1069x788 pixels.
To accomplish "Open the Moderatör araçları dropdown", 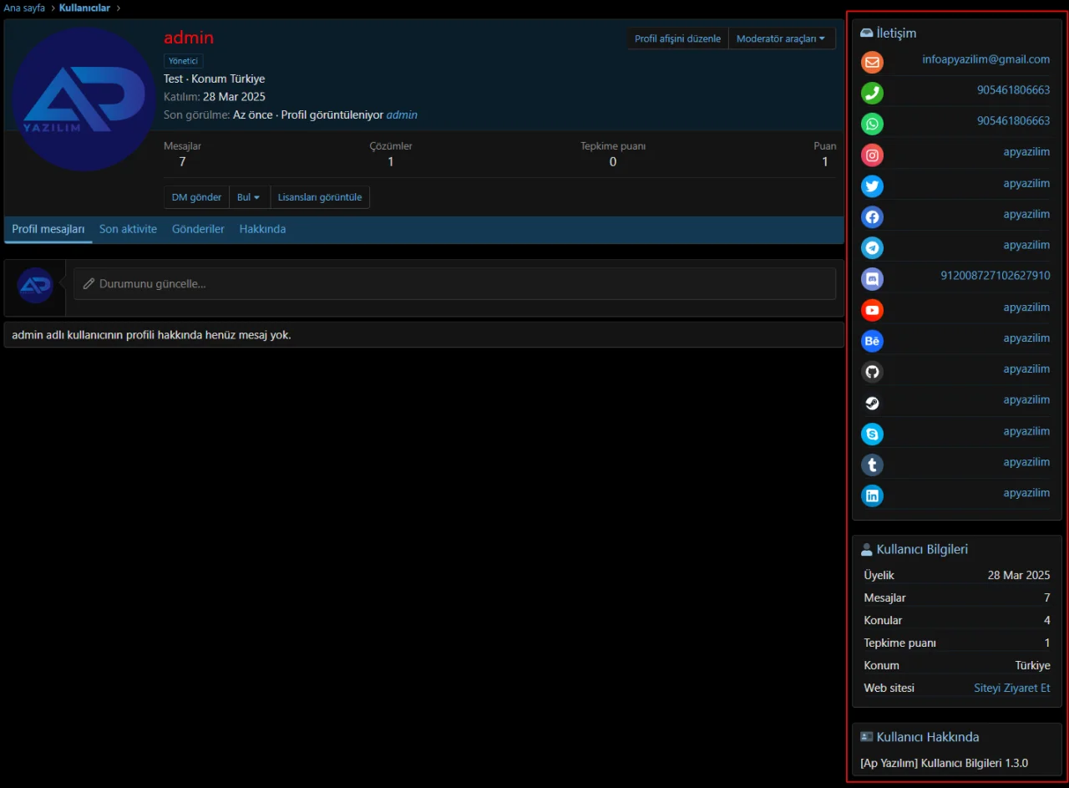I will point(781,38).
